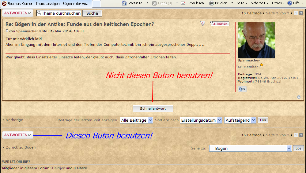The height and width of the screenshot is (173, 306).
Task: Open the Hilfe dropdown arrow
Action: [x=303, y=3]
